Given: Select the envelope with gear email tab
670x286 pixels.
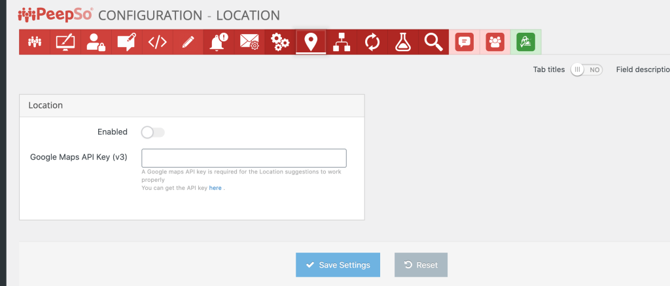Looking at the screenshot, I should pyautogui.click(x=249, y=42).
